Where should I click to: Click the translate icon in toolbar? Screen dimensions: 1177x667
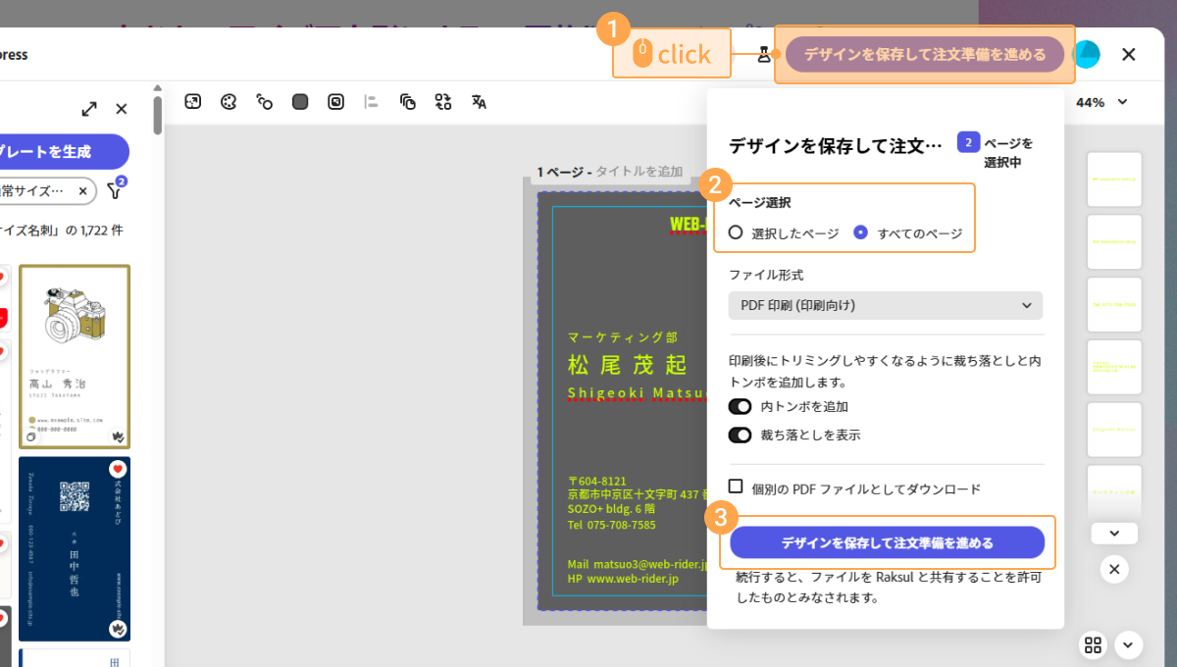[x=479, y=101]
